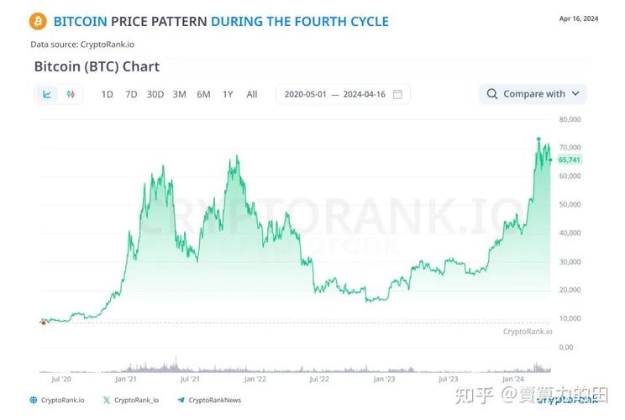The width and height of the screenshot is (625, 420).
Task: Set chart range to 3M
Action: (179, 94)
